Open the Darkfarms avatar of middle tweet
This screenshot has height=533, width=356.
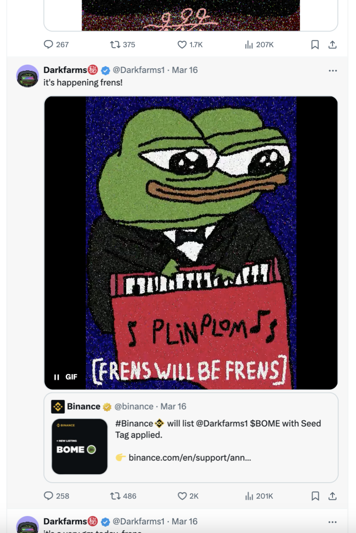pyautogui.click(x=28, y=76)
